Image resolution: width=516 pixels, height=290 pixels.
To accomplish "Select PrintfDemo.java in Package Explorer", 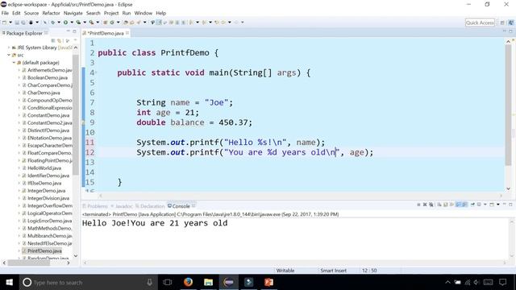I will (x=44, y=251).
